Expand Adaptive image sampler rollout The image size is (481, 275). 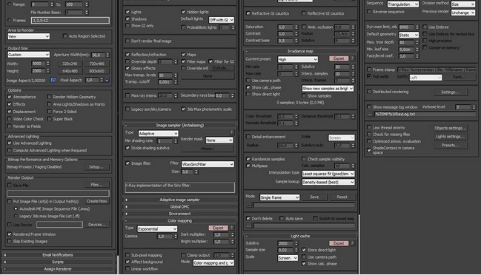[x=180, y=200]
